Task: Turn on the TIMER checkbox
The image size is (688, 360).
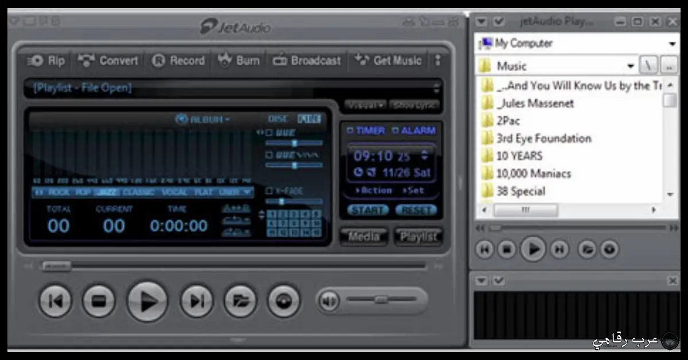Action: [x=351, y=131]
